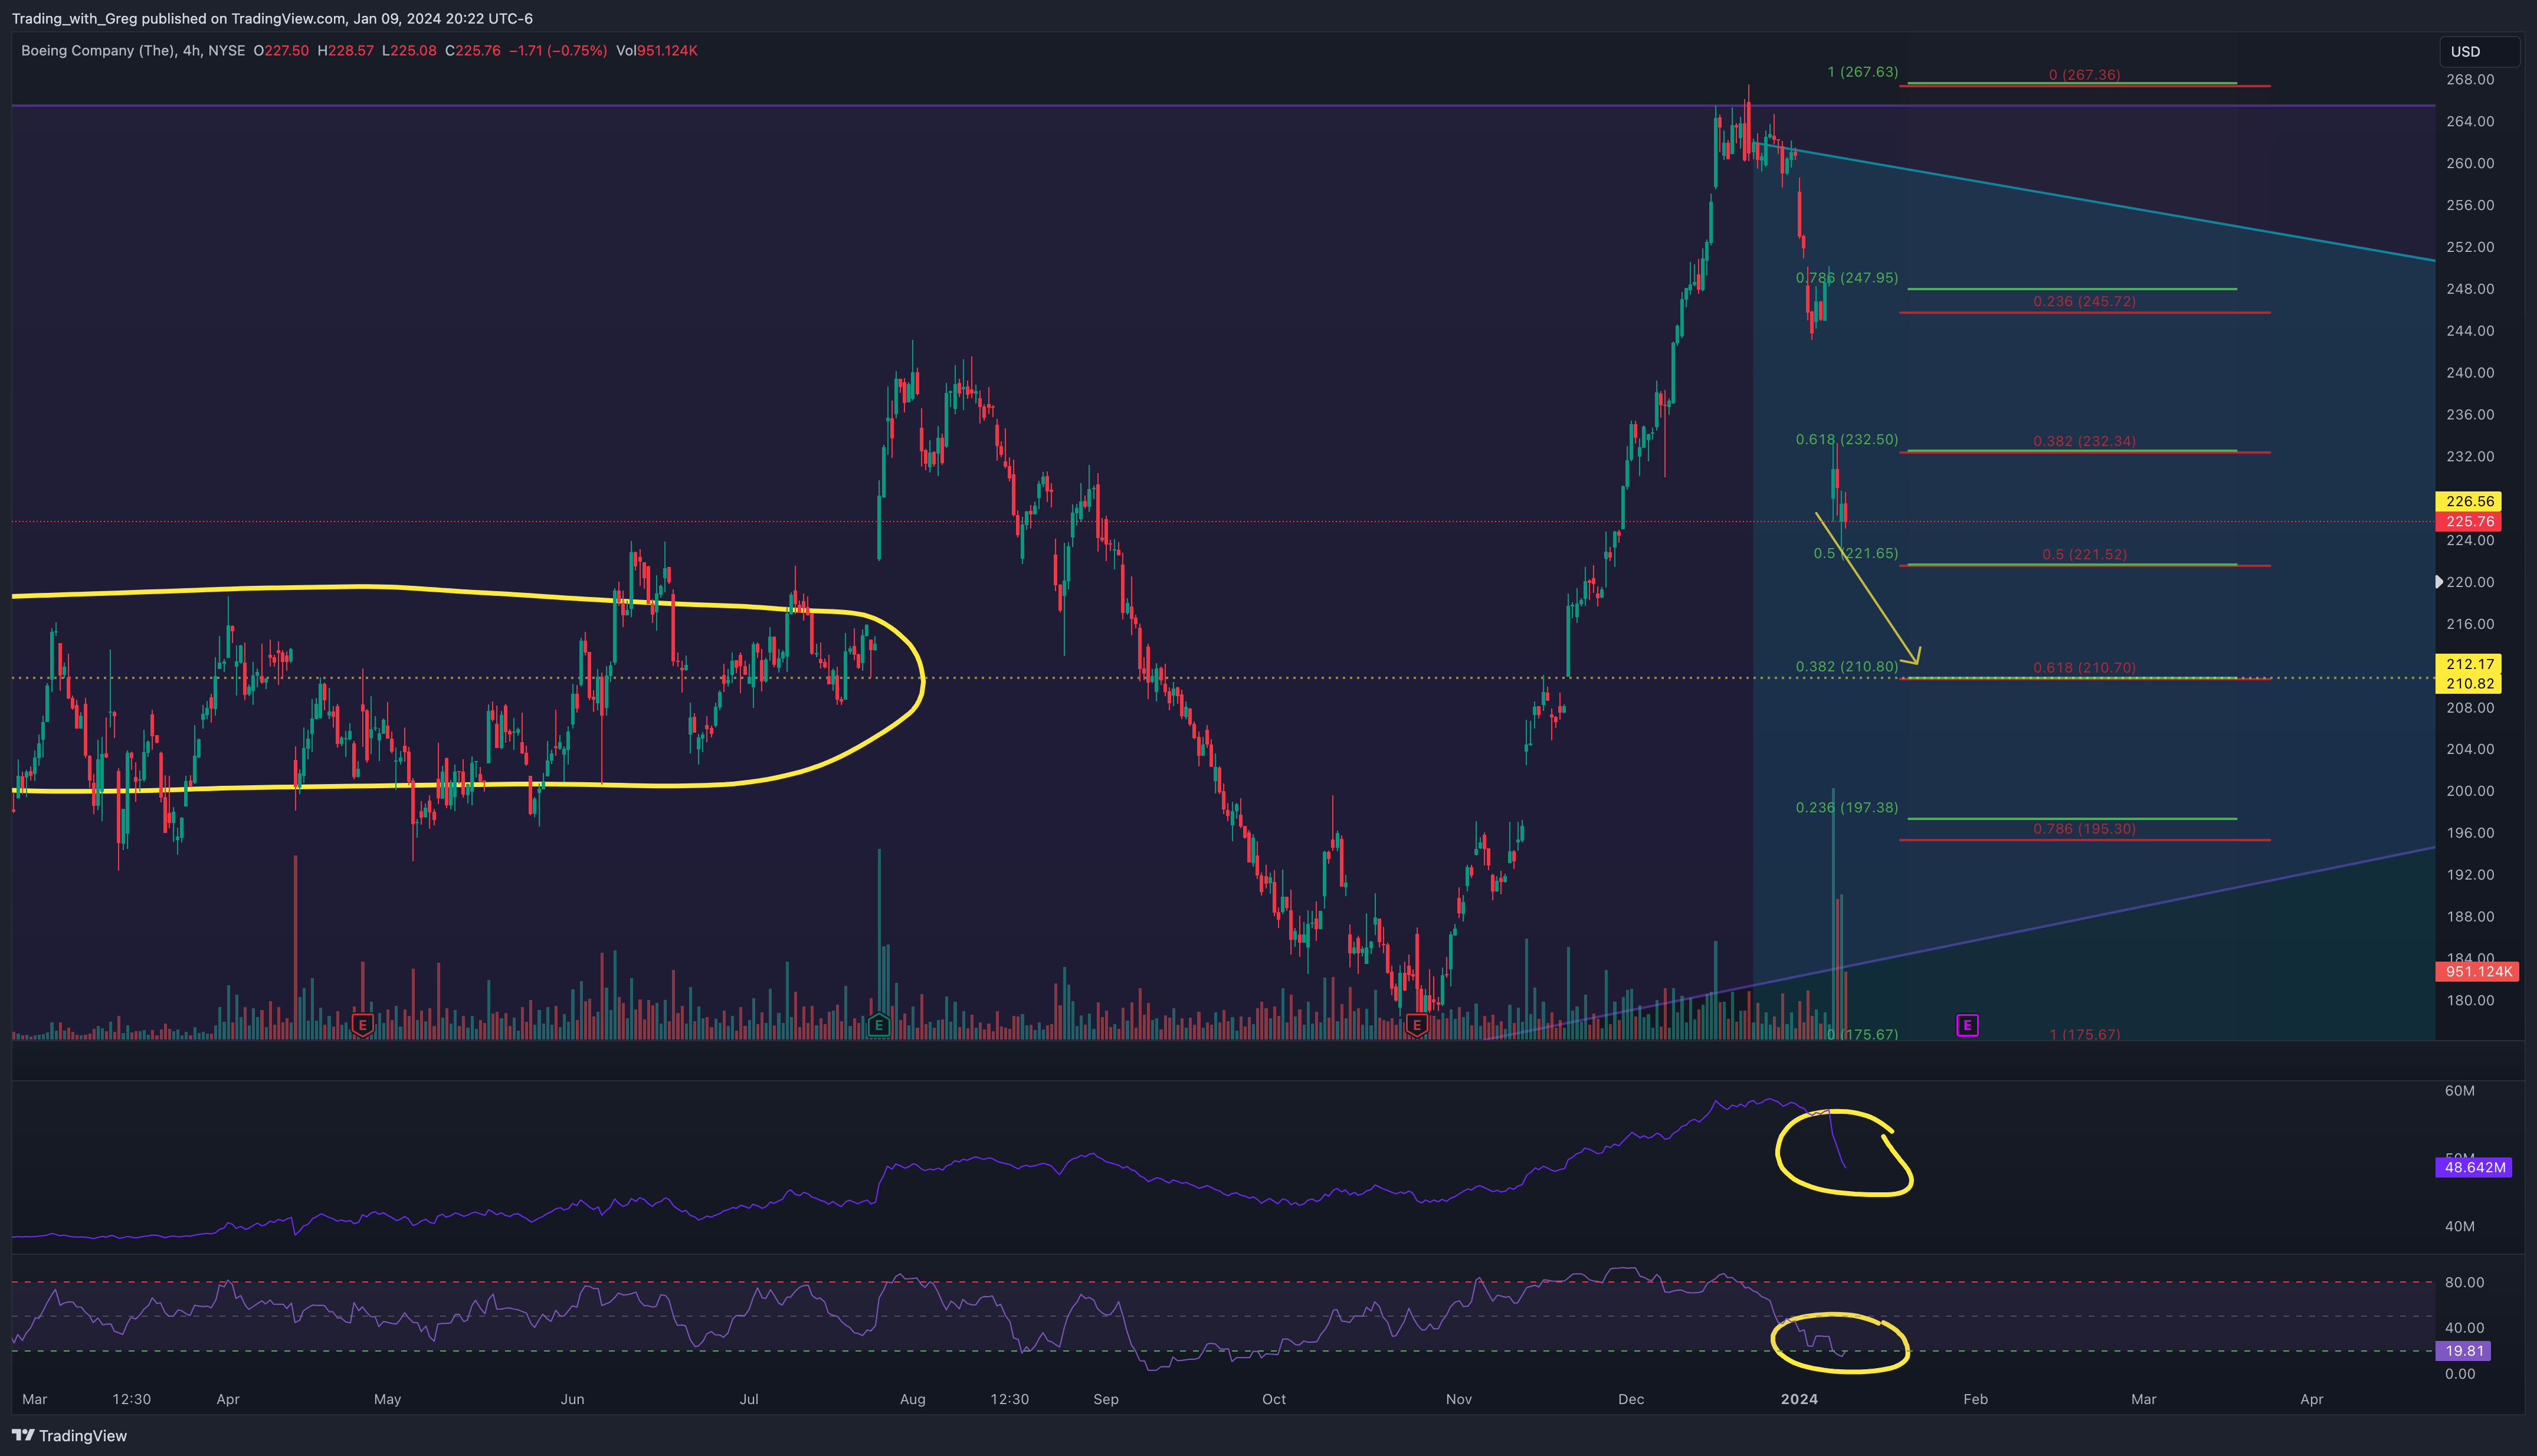Screen dimensions: 2537x1456
Task: Click the Aug label on time axis
Action: [912, 1399]
